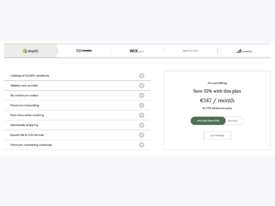Click the '€147 / month' price text
Viewport: 275px width, 206px height.
pyautogui.click(x=217, y=100)
